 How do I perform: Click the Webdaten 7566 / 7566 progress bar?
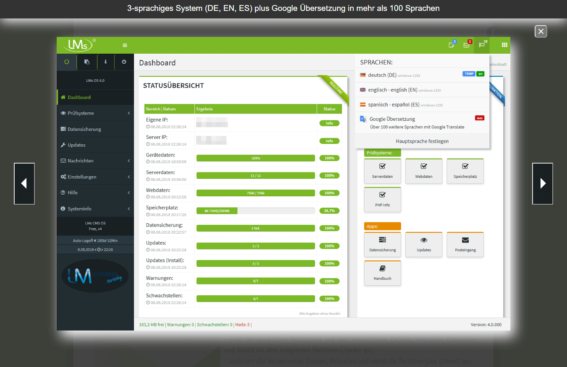click(x=256, y=193)
